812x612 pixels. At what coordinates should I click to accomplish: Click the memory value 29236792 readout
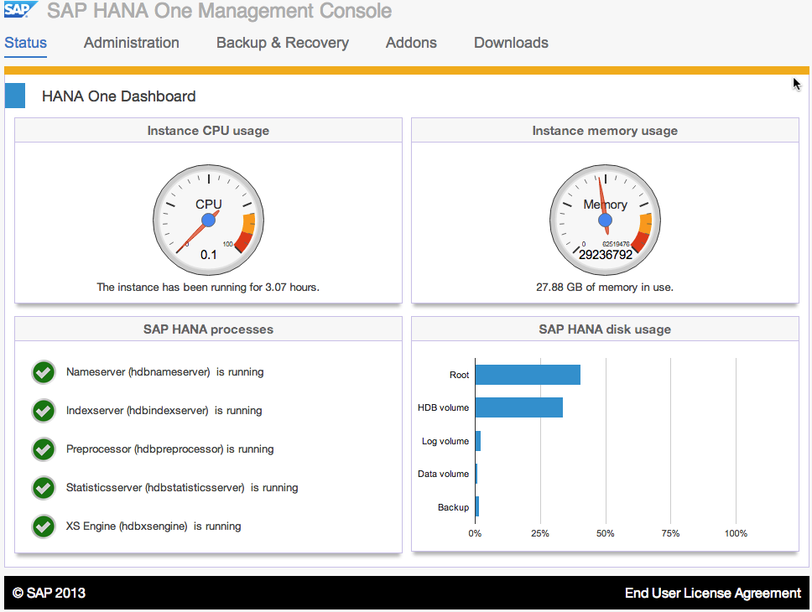coord(606,255)
